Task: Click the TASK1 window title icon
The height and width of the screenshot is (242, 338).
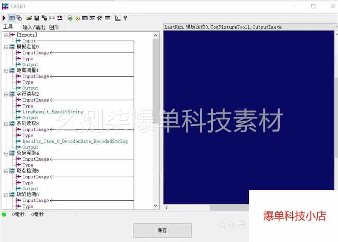Action: pos(5,6)
